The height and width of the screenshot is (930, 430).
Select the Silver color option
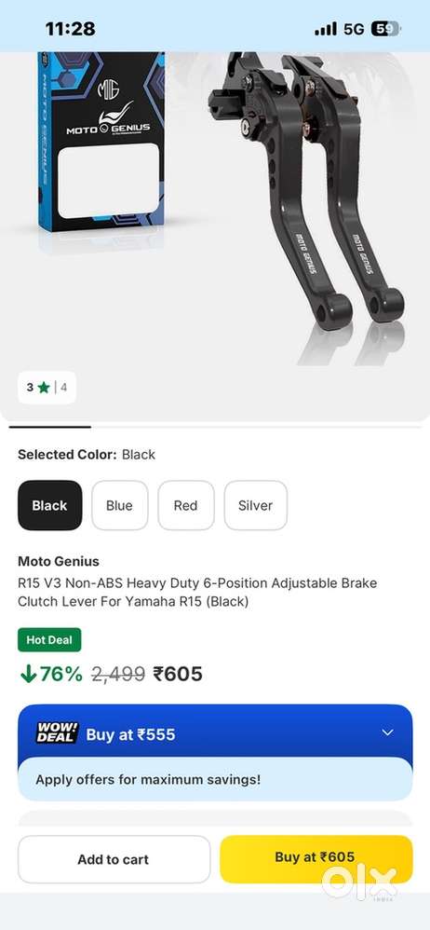pos(255,505)
